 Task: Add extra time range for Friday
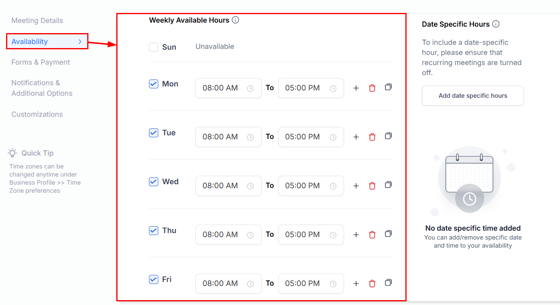[x=356, y=284]
